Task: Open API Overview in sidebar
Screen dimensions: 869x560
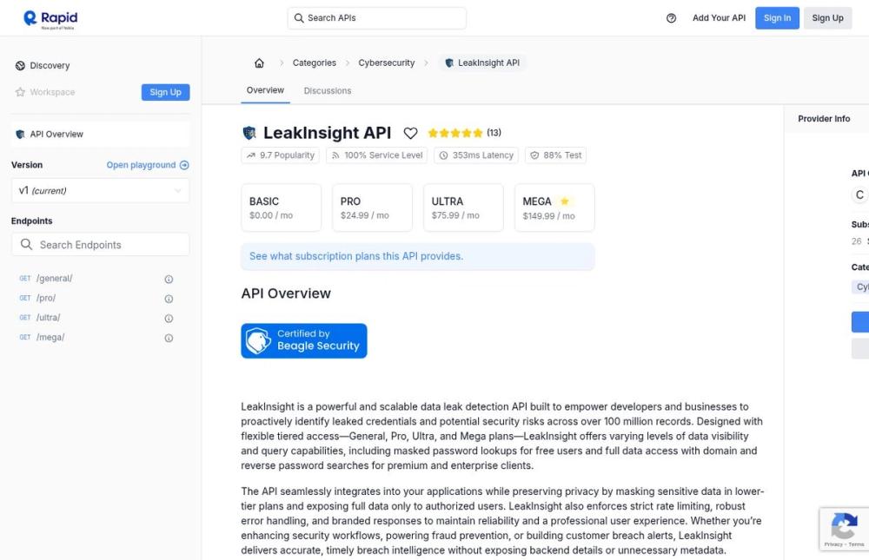Action: click(x=100, y=134)
